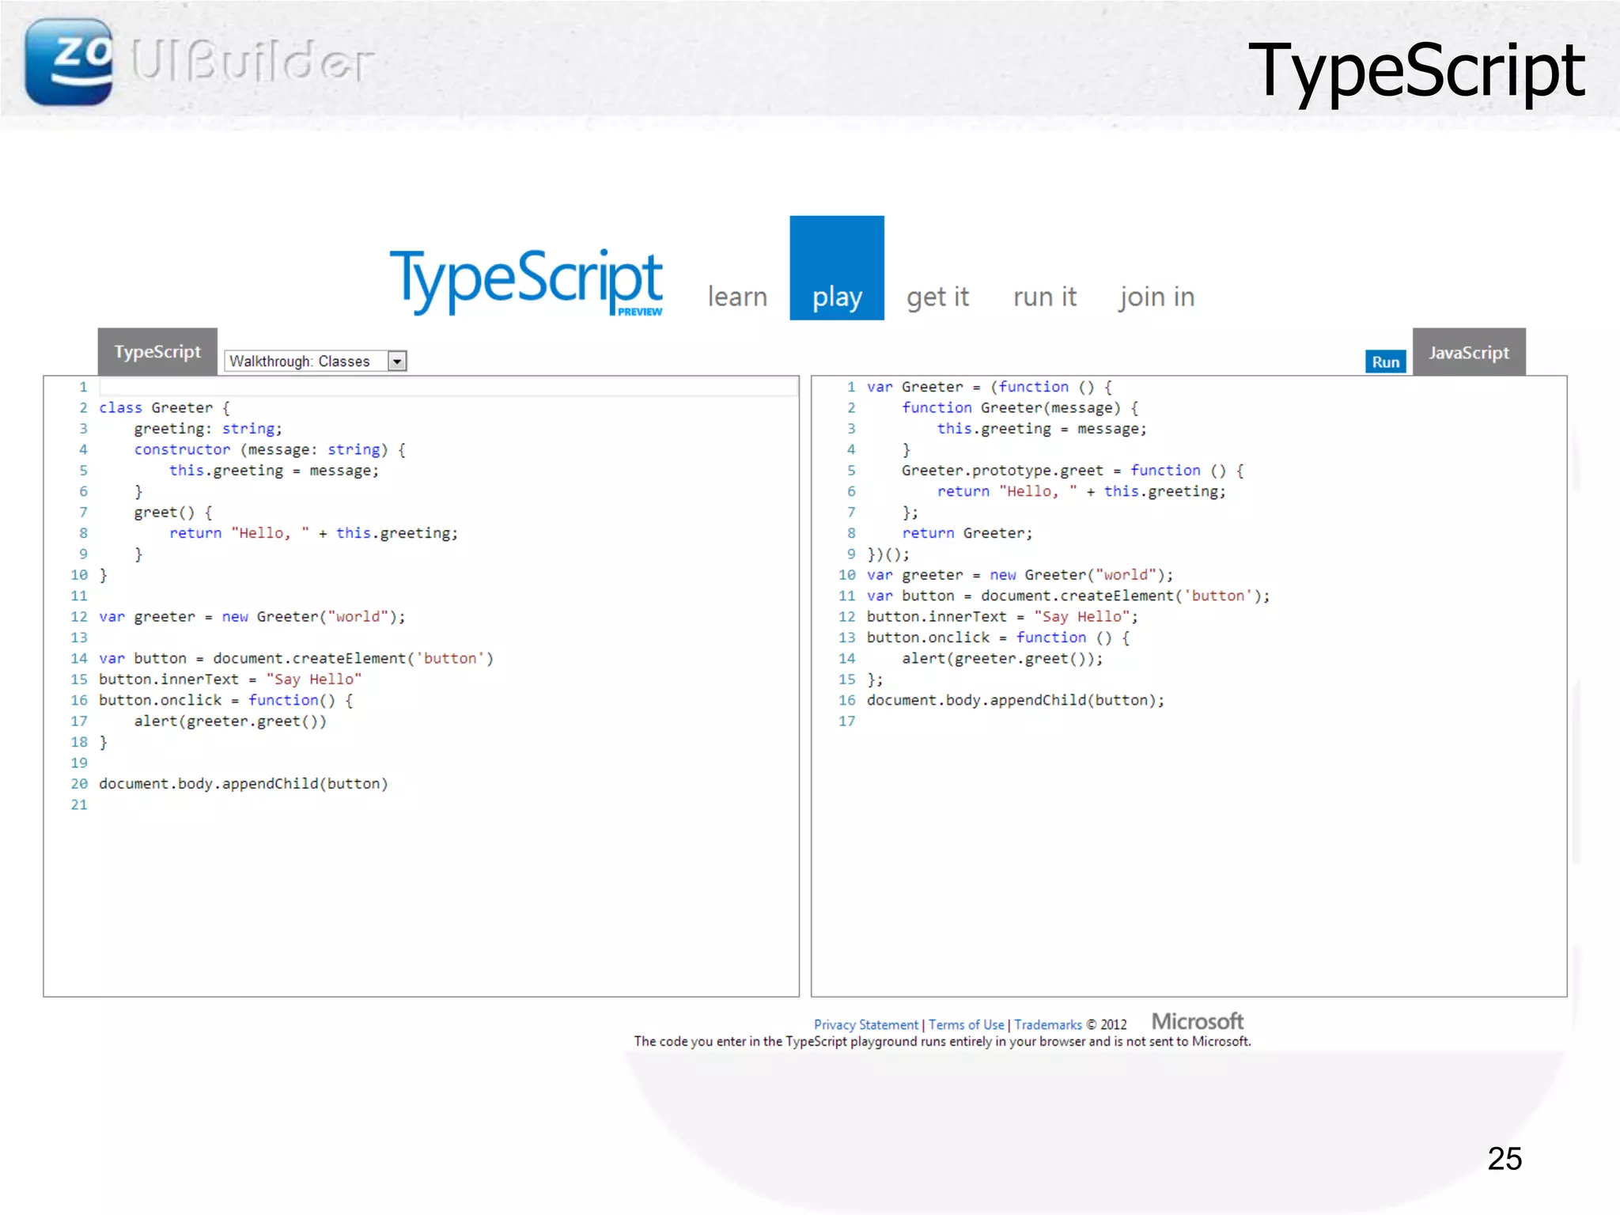Click line number 21 in TypeScript editor
The height and width of the screenshot is (1215, 1620).
point(79,804)
